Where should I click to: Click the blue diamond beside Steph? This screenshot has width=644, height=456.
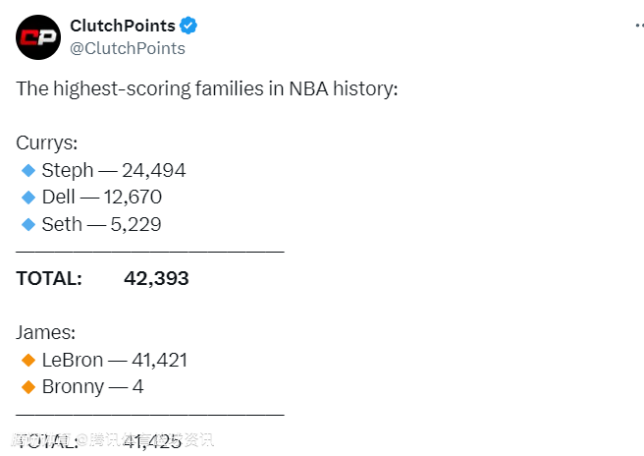[27, 171]
